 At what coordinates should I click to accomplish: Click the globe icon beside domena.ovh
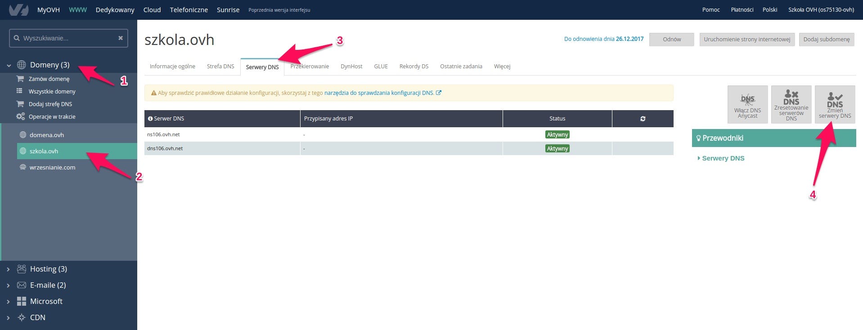pyautogui.click(x=23, y=135)
